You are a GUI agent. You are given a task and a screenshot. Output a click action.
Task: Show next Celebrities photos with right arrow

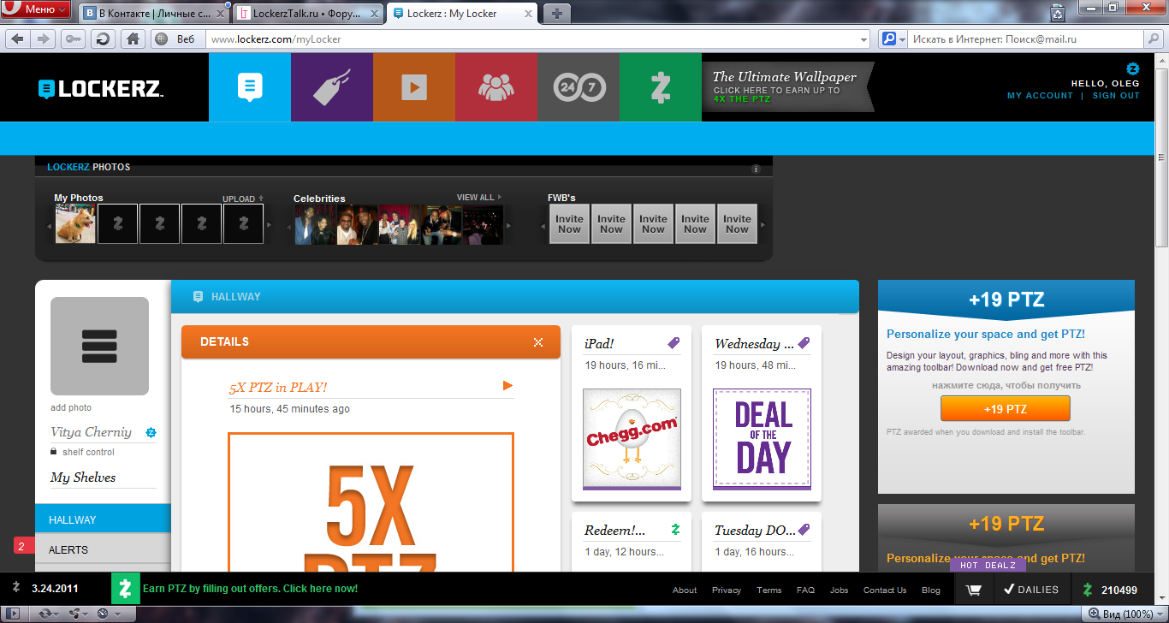[x=509, y=225]
